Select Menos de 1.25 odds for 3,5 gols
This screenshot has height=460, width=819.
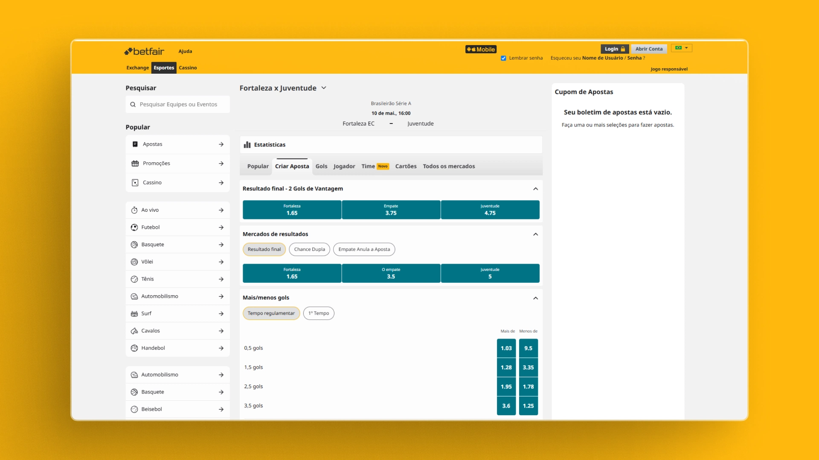click(529, 406)
